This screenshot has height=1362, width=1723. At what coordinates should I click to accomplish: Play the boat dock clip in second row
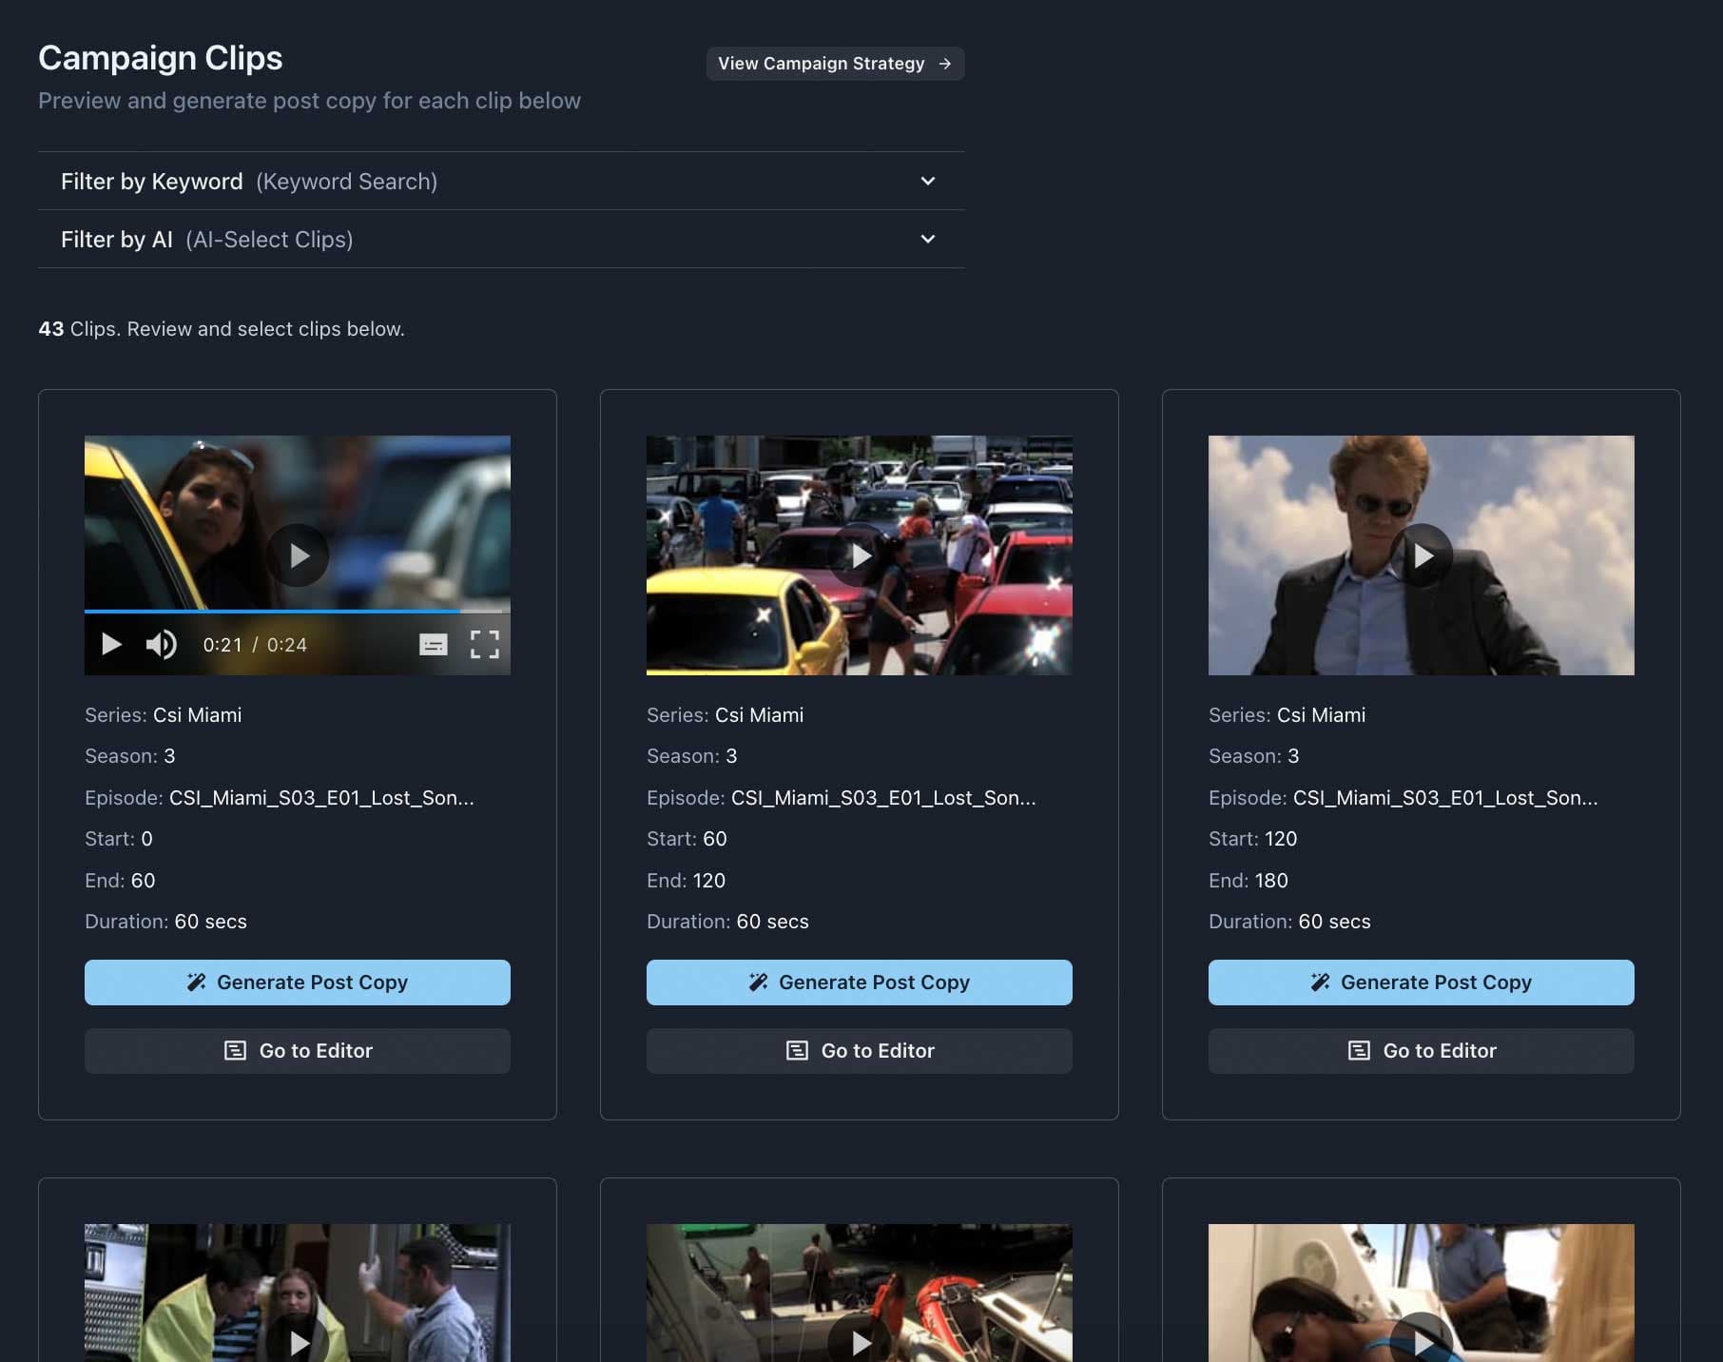[x=860, y=1341]
